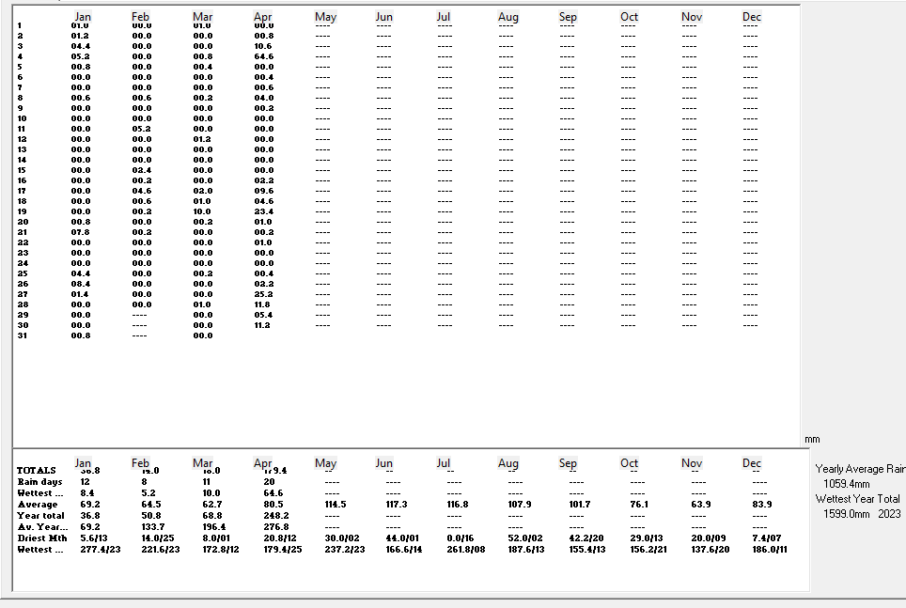This screenshot has width=906, height=608.
Task: Select the Wettest Year Total label
Action: click(x=857, y=499)
